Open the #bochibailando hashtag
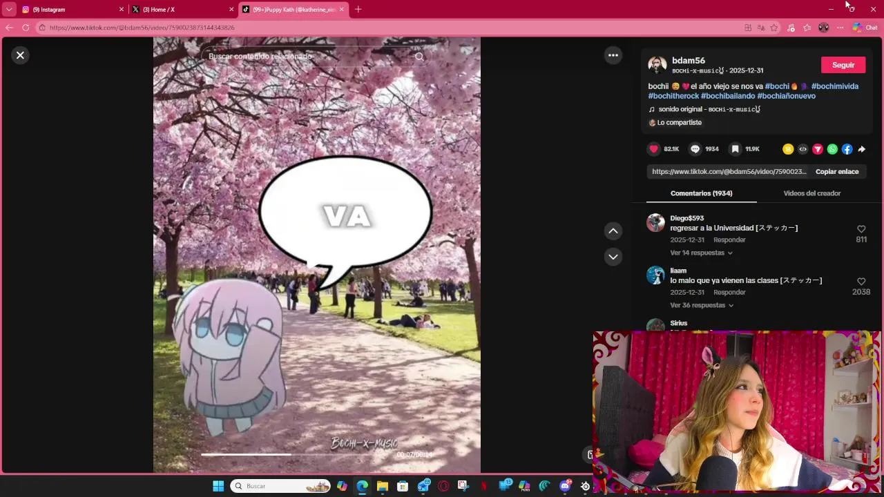 click(728, 96)
